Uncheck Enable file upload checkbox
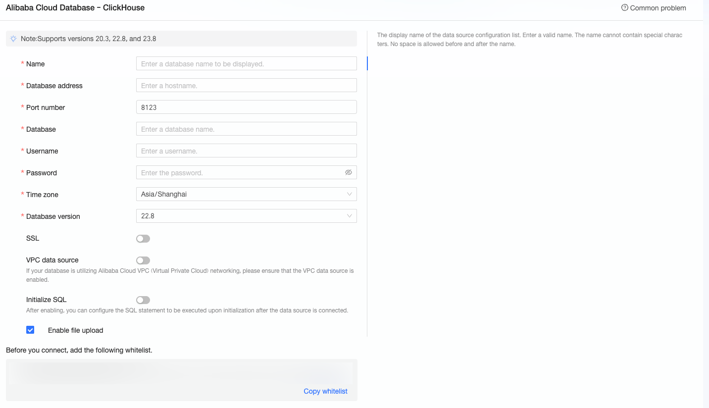Screen dimensions: 709x408 pos(30,330)
